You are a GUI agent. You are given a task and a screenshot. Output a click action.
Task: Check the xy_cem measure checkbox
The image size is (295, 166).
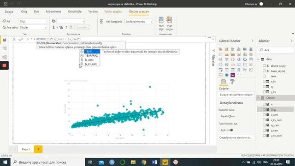coord(264,125)
